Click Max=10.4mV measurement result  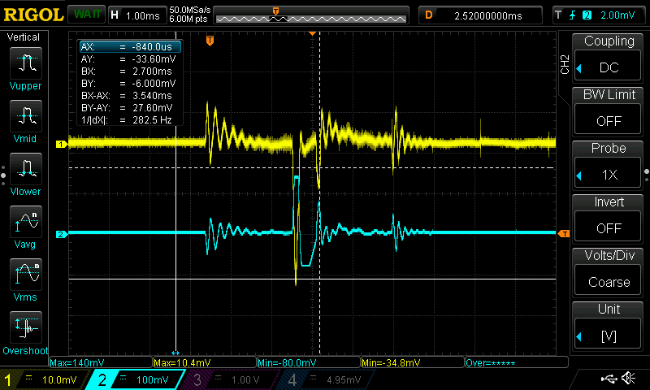point(205,362)
